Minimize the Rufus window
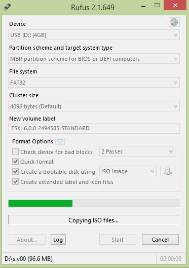 coord(143,7)
